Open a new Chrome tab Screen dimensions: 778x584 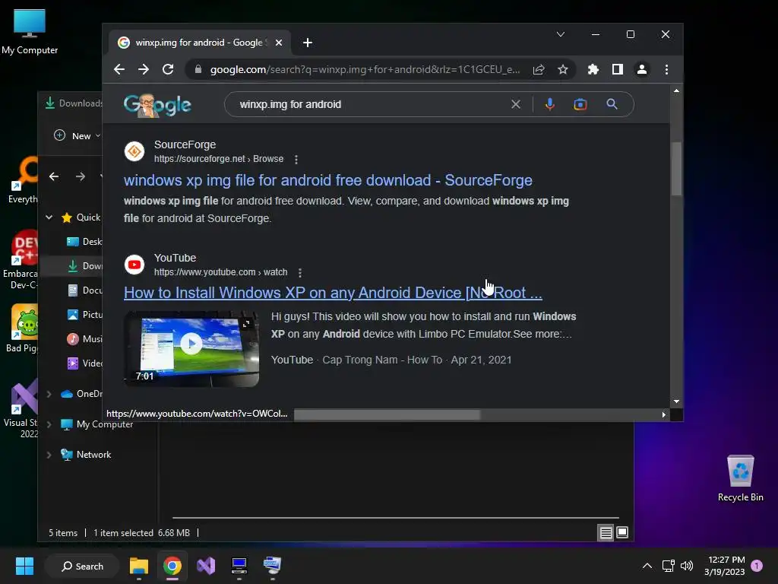(308, 43)
